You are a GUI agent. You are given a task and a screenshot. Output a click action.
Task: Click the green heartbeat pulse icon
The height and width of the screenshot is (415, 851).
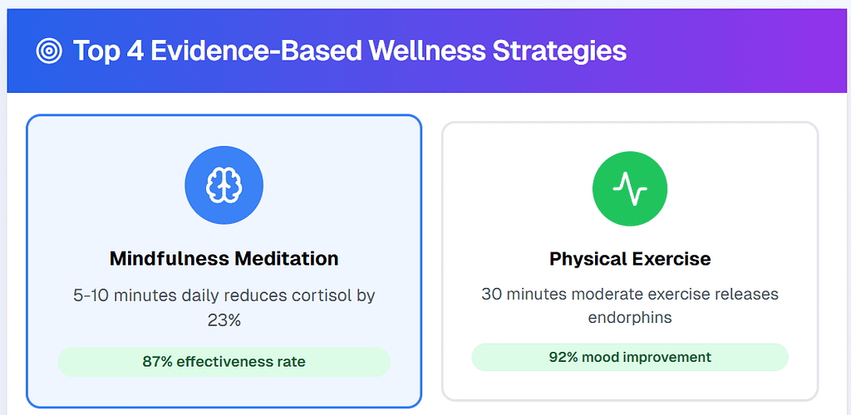click(629, 188)
